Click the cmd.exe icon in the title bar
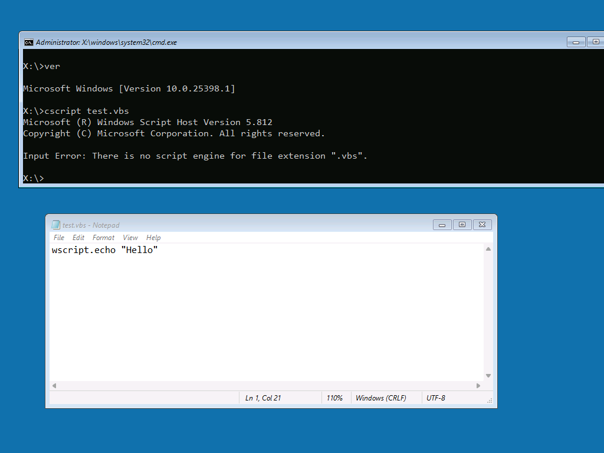Image resolution: width=604 pixels, height=453 pixels. click(x=28, y=42)
